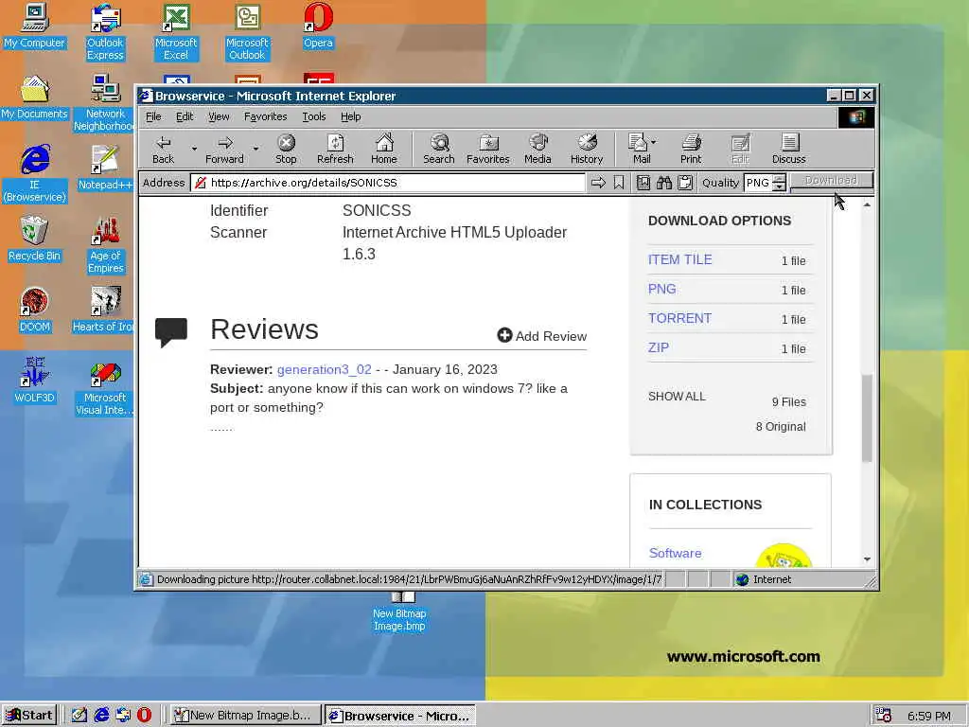Switch to New Bitmap Image taskbar button
The height and width of the screenshot is (727, 969).
click(245, 716)
